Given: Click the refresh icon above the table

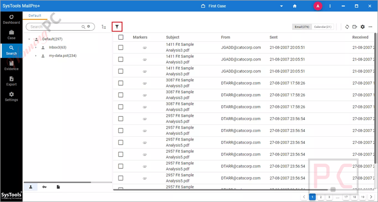Looking at the screenshot, I should (347, 27).
